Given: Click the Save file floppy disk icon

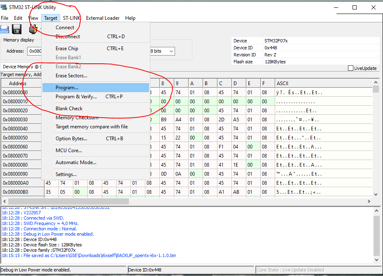Looking at the screenshot, I should [x=16, y=29].
